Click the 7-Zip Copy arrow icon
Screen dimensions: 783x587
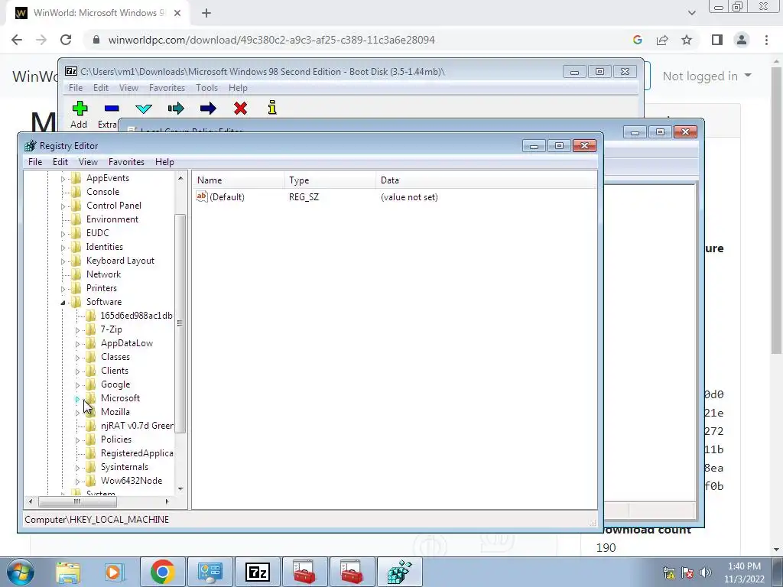(x=176, y=109)
